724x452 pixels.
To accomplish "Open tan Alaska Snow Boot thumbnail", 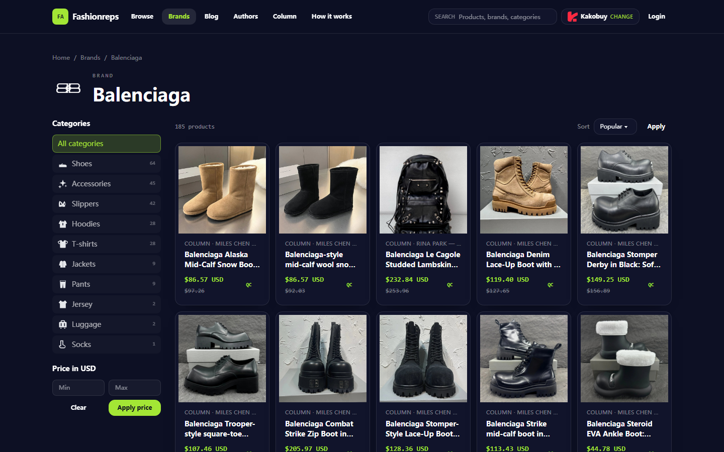I will tap(222, 190).
